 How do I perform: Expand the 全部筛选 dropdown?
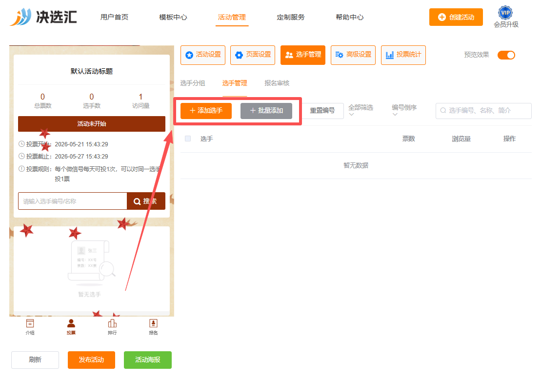[x=361, y=110]
